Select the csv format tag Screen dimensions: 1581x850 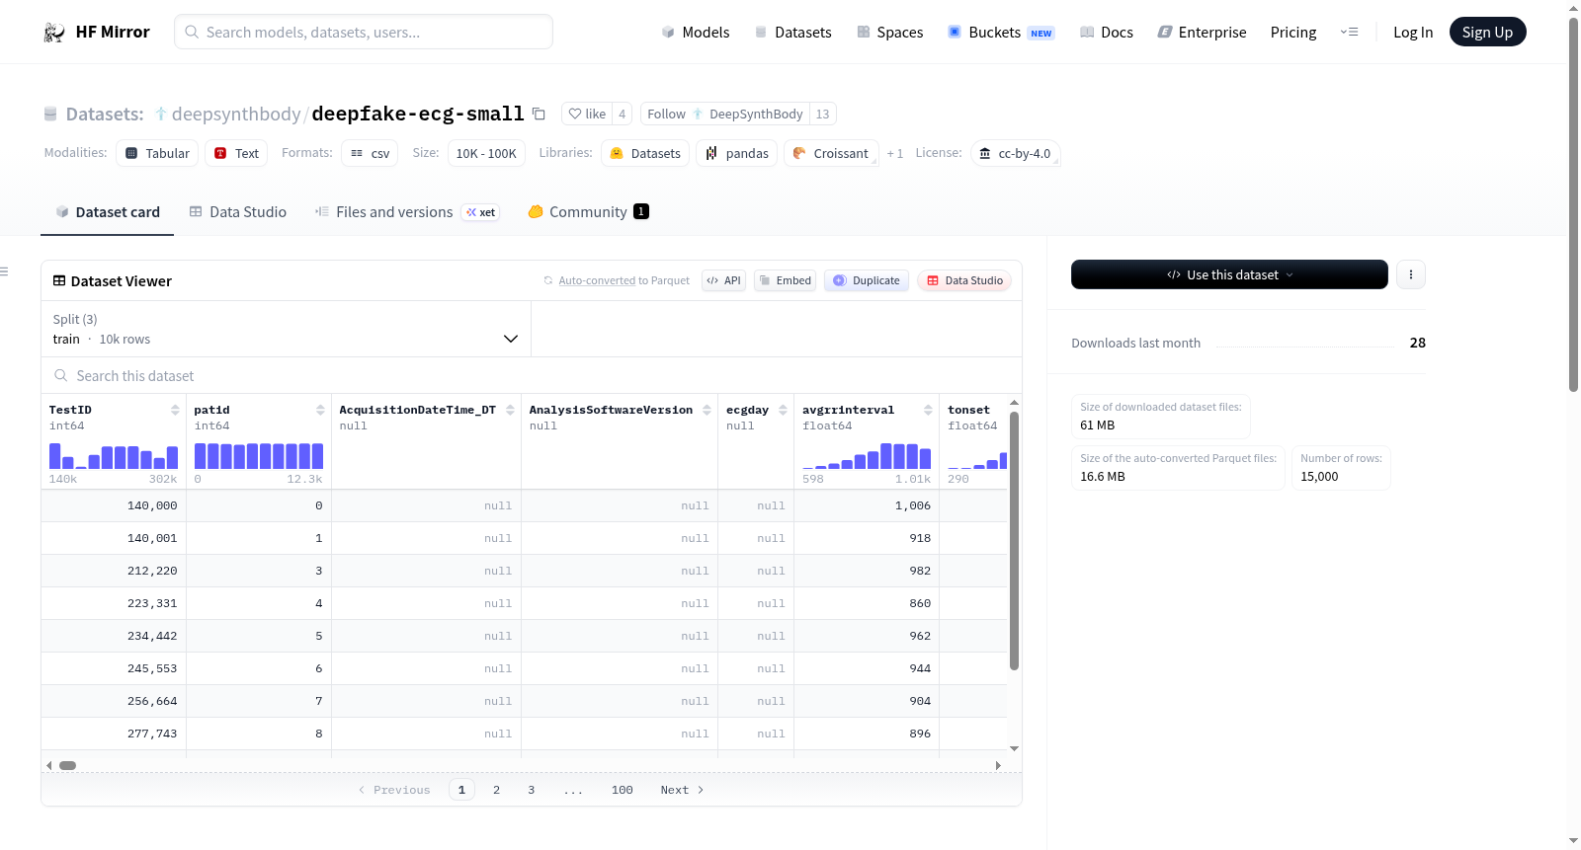tap(370, 153)
